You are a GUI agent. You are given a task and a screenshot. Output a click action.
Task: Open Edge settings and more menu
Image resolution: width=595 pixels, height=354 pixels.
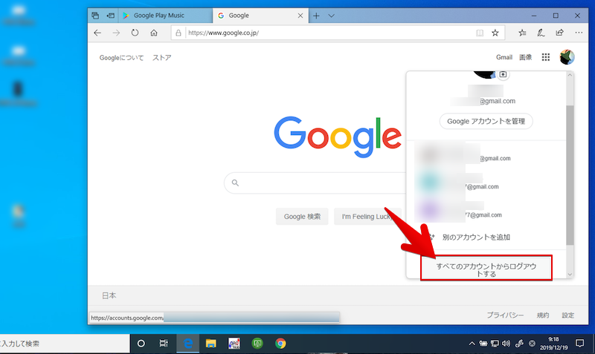[x=579, y=33]
